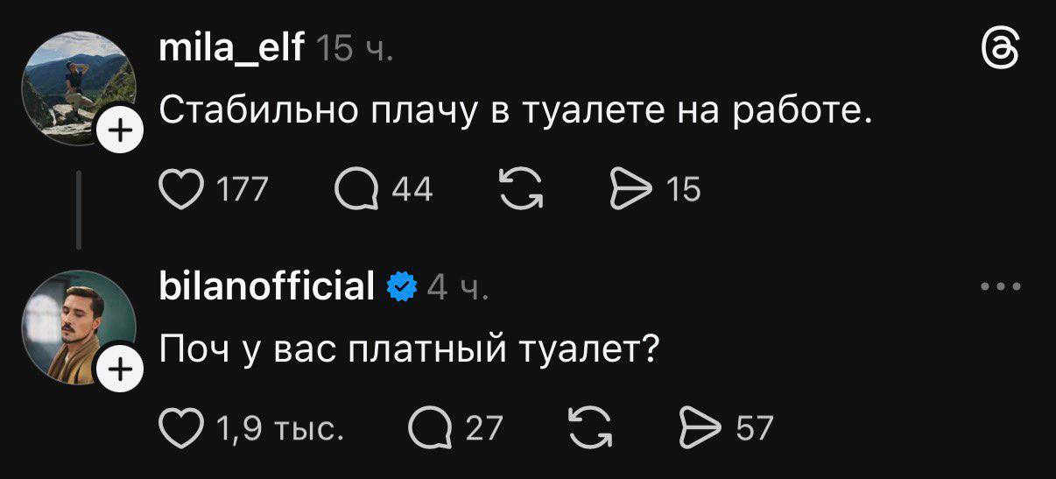View mila_elf's profile picture
The width and height of the screenshot is (1056, 479).
click(79, 88)
